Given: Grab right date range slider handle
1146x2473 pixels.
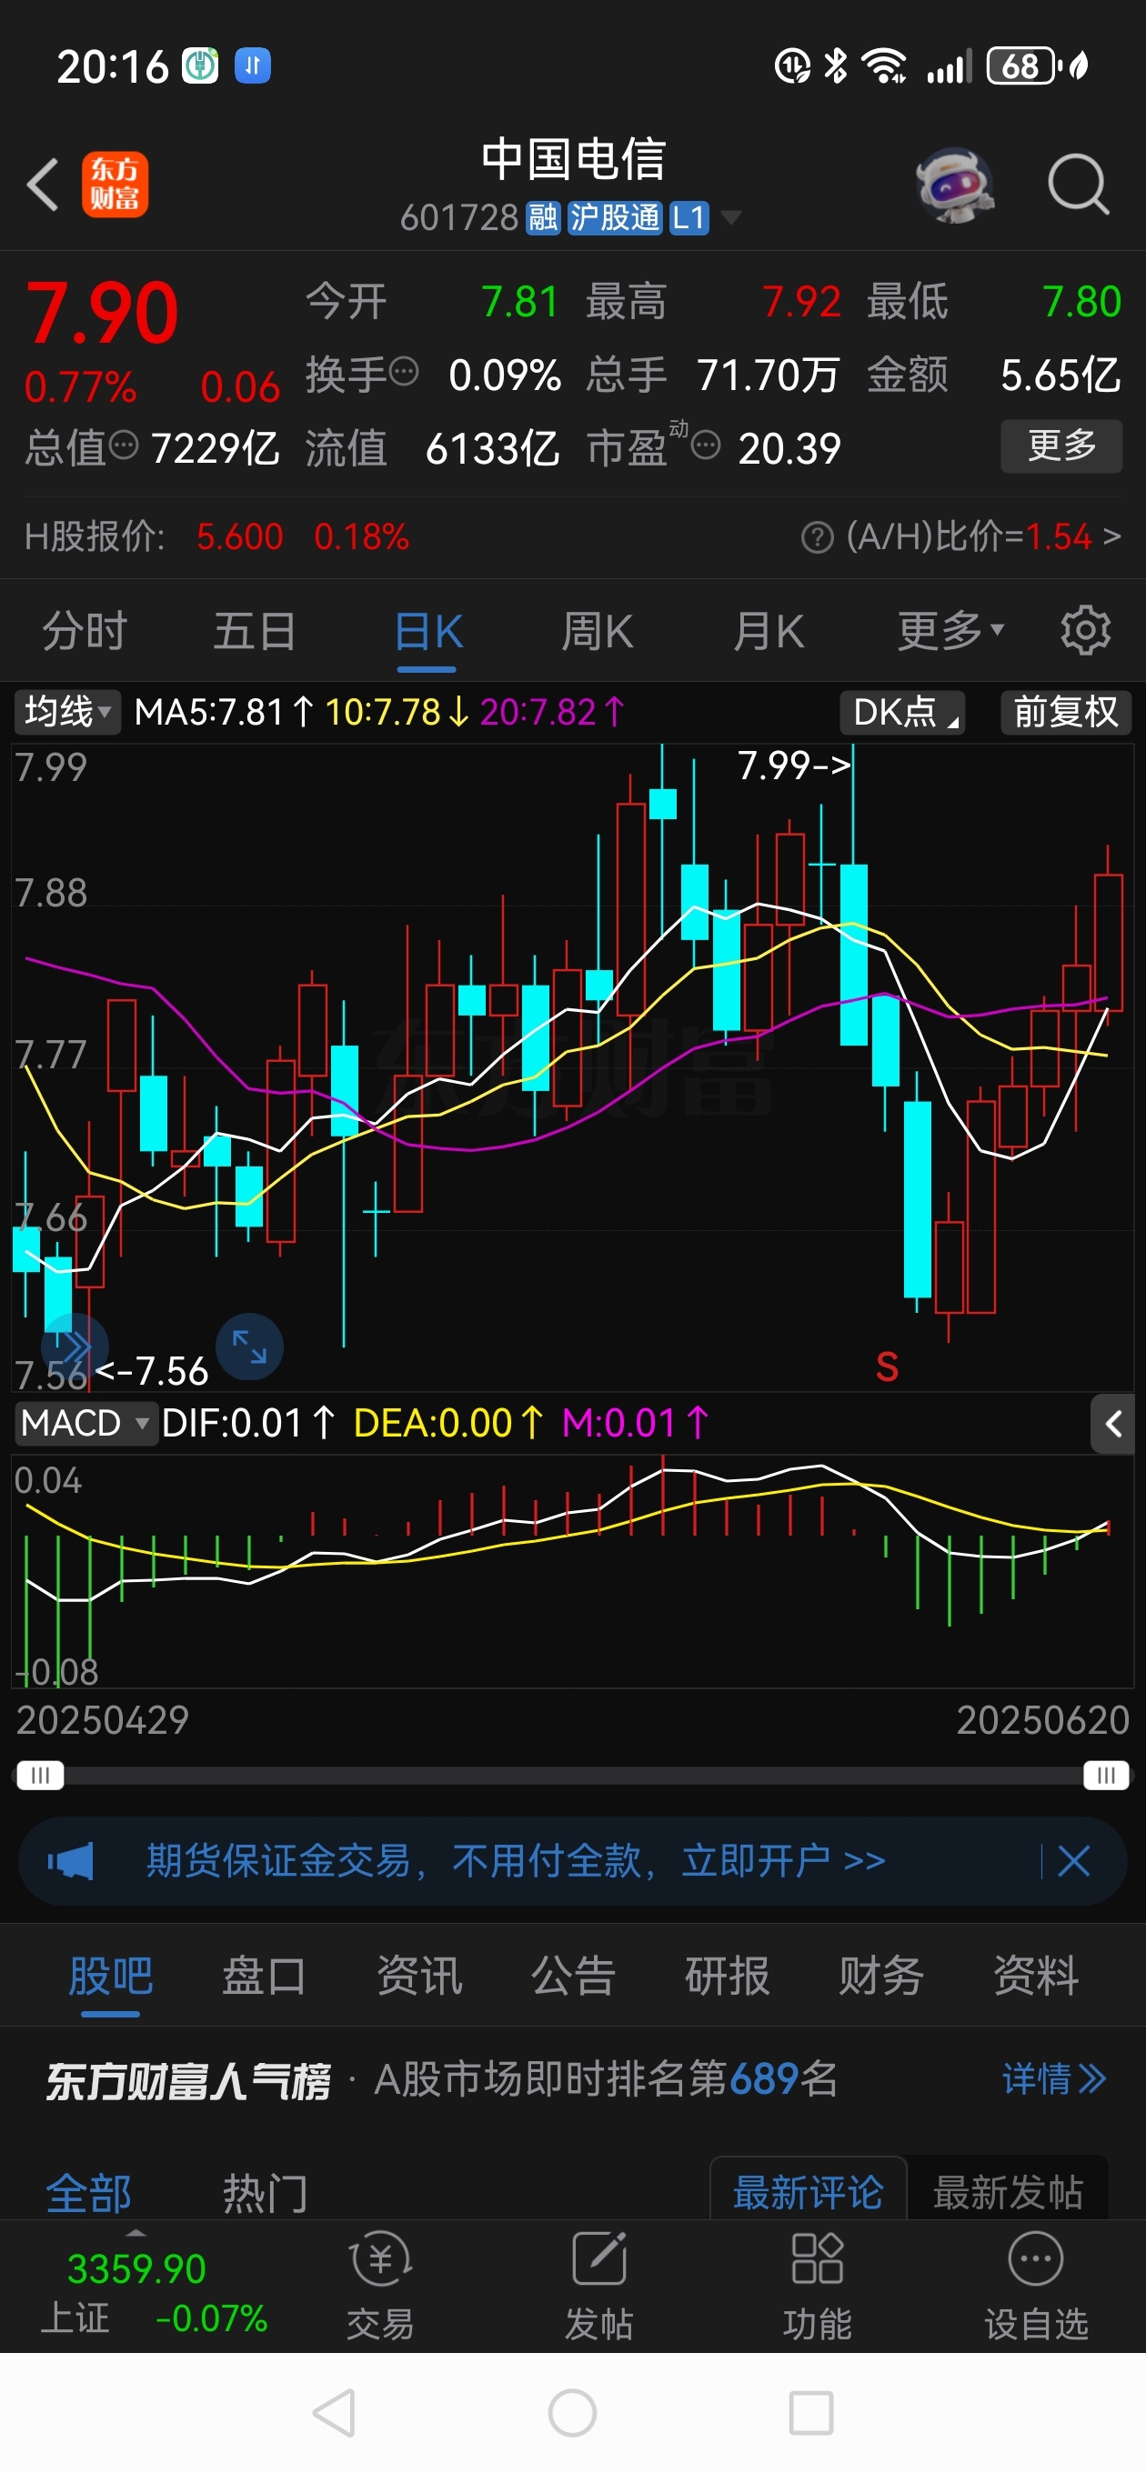Looking at the screenshot, I should click(x=1106, y=1775).
